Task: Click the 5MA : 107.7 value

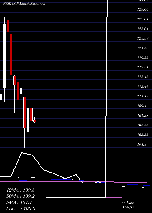Action: click(19, 202)
